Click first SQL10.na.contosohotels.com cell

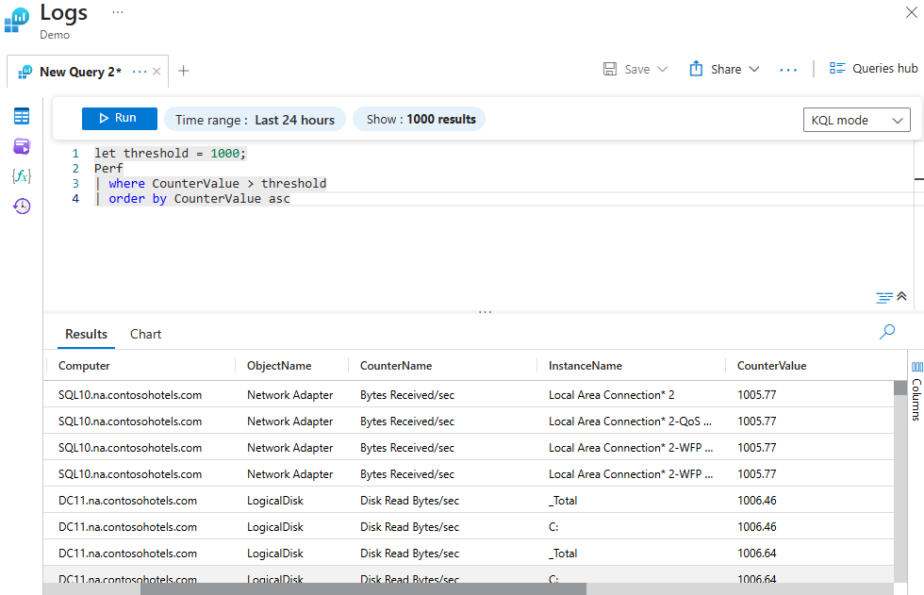pyautogui.click(x=130, y=395)
